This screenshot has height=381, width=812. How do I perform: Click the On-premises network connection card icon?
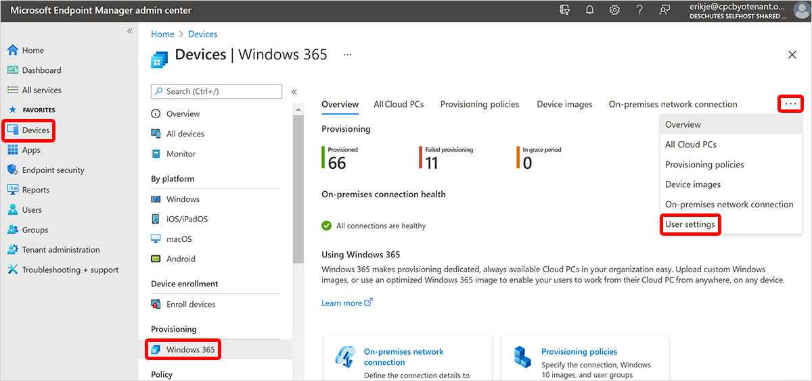346,357
